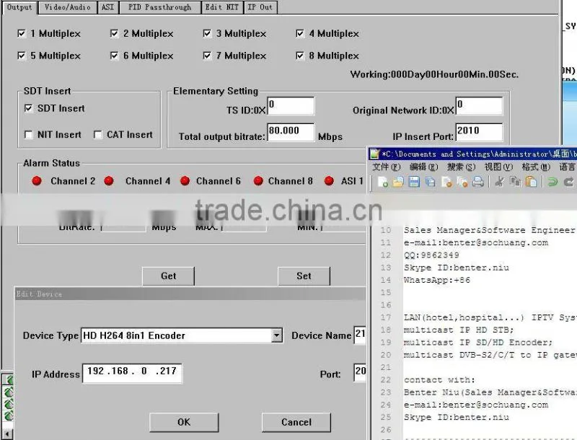Click the Close All documents icon in Notepad++
The width and height of the screenshot is (577, 440).
[462, 182]
